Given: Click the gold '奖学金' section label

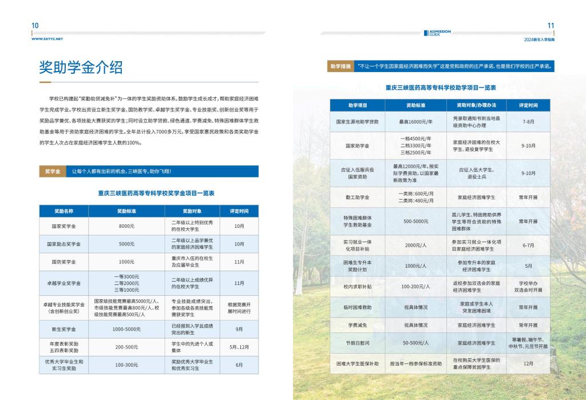Looking at the screenshot, I should click(x=53, y=171).
